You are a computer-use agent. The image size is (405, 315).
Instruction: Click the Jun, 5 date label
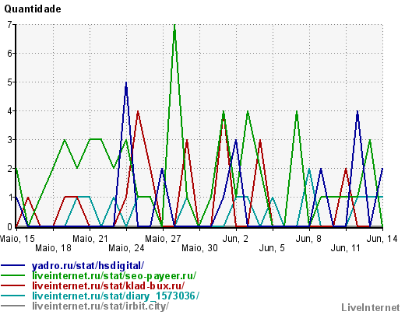[x=272, y=248]
